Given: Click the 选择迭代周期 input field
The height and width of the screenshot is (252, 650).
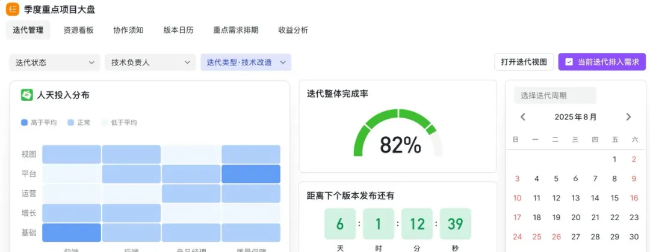Looking at the screenshot, I should [555, 95].
